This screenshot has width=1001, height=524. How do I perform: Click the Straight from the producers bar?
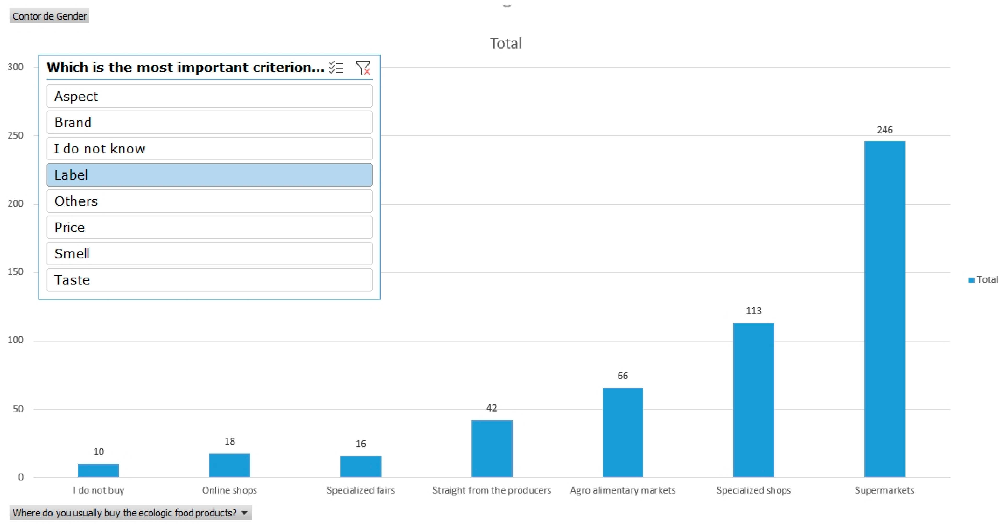492,448
